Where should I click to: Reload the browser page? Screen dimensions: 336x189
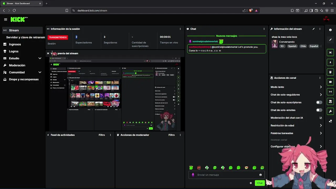click(14, 10)
